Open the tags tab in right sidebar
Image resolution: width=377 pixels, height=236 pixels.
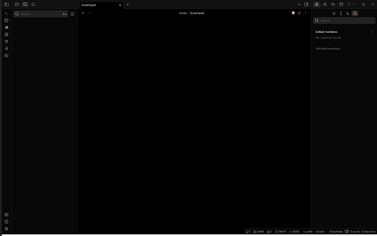point(333,4)
